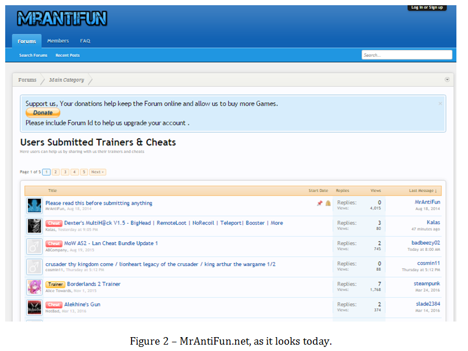Sort threads by Start Date column

(x=318, y=190)
